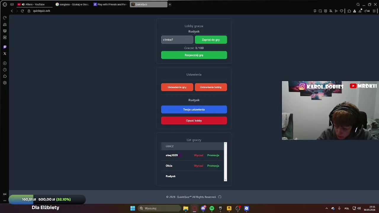Open the speed dial icon at sidebar top

(x=5, y=18)
